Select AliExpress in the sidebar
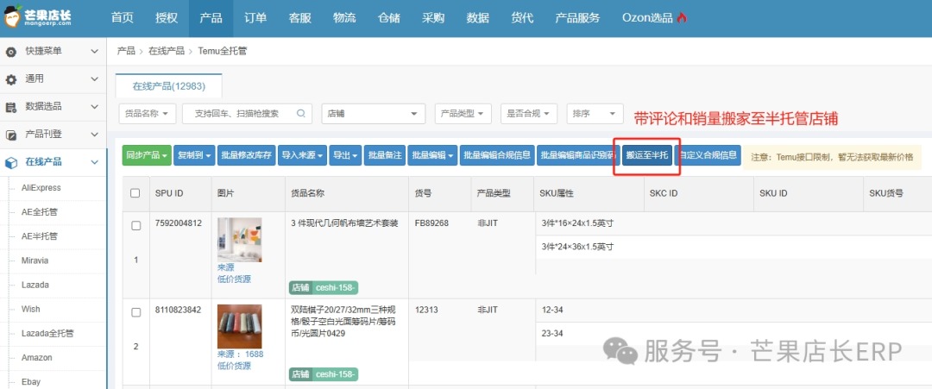The height and width of the screenshot is (389, 932). (x=41, y=188)
